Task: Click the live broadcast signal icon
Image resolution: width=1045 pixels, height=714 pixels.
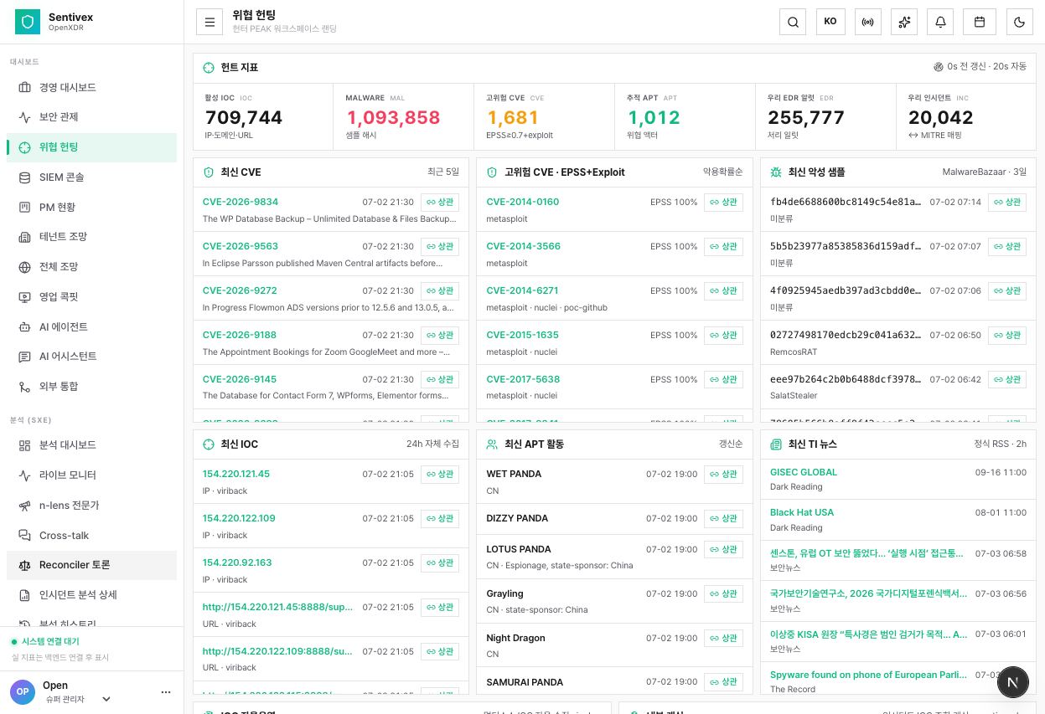Action: pos(867,22)
